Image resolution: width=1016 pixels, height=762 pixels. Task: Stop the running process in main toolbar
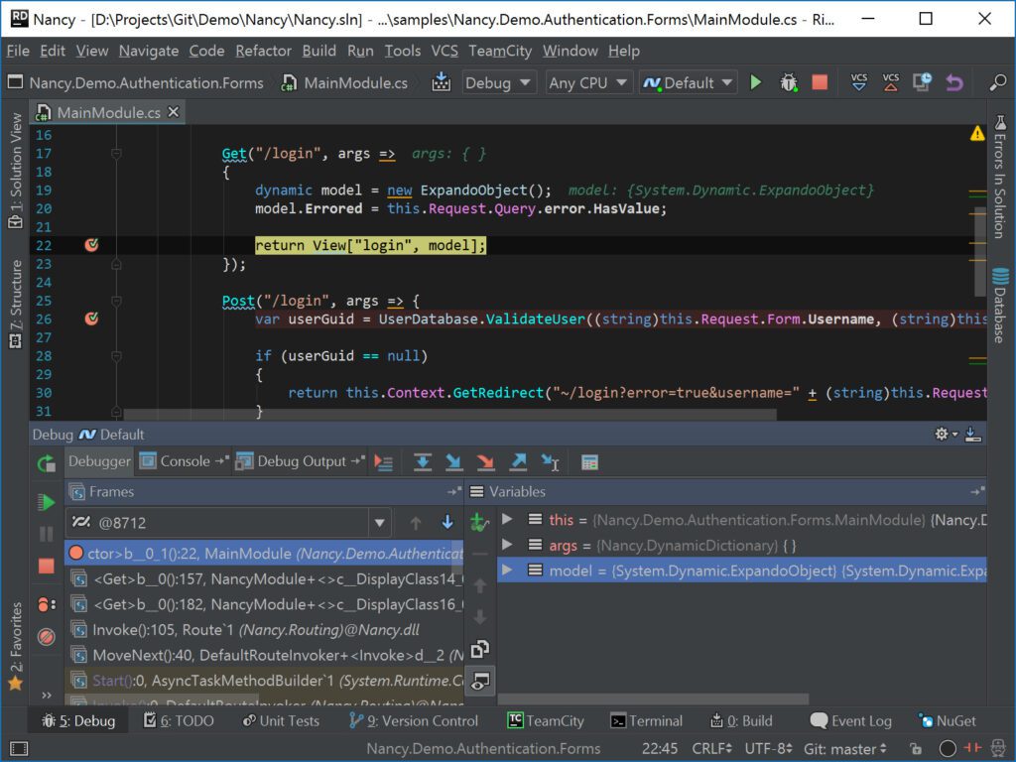point(820,82)
